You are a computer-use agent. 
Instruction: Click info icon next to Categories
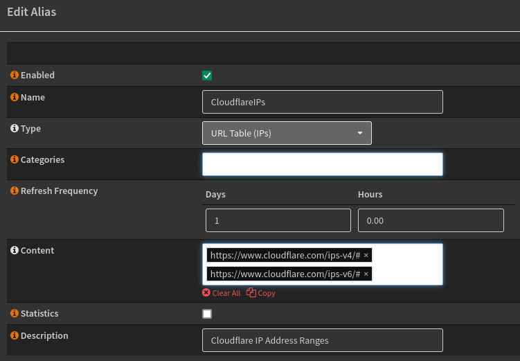pos(15,159)
